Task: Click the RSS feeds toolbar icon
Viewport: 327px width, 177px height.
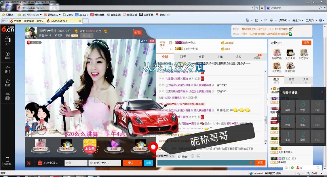Action: pyautogui.click(x=257, y=20)
